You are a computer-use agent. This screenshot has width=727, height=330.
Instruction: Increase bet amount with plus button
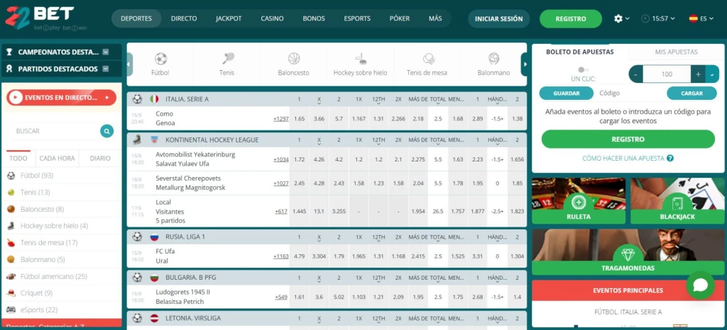pos(699,74)
